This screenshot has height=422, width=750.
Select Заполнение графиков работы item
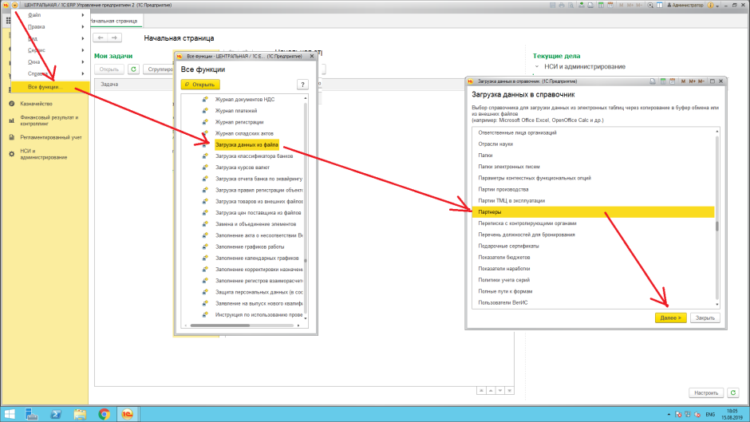pos(249,246)
